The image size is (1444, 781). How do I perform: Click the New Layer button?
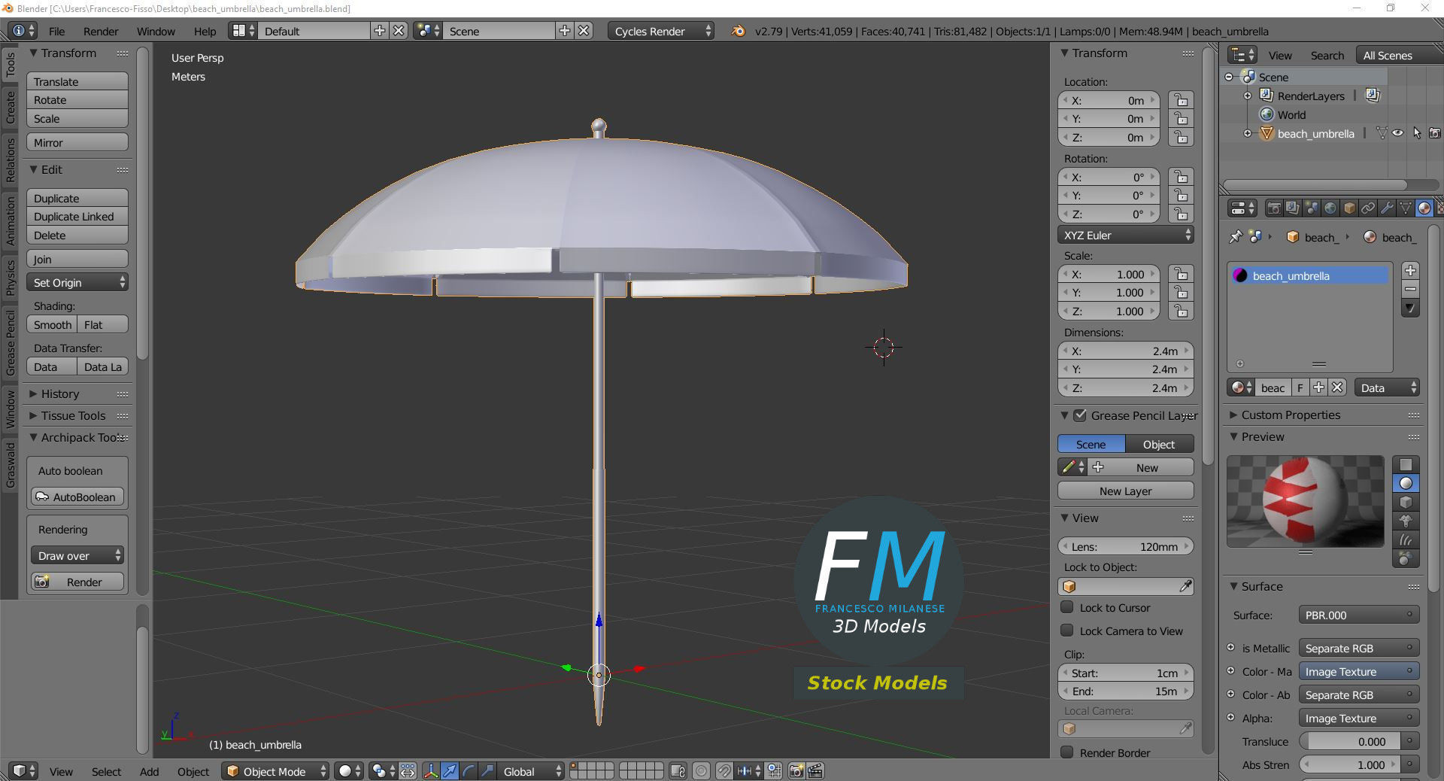1126,491
